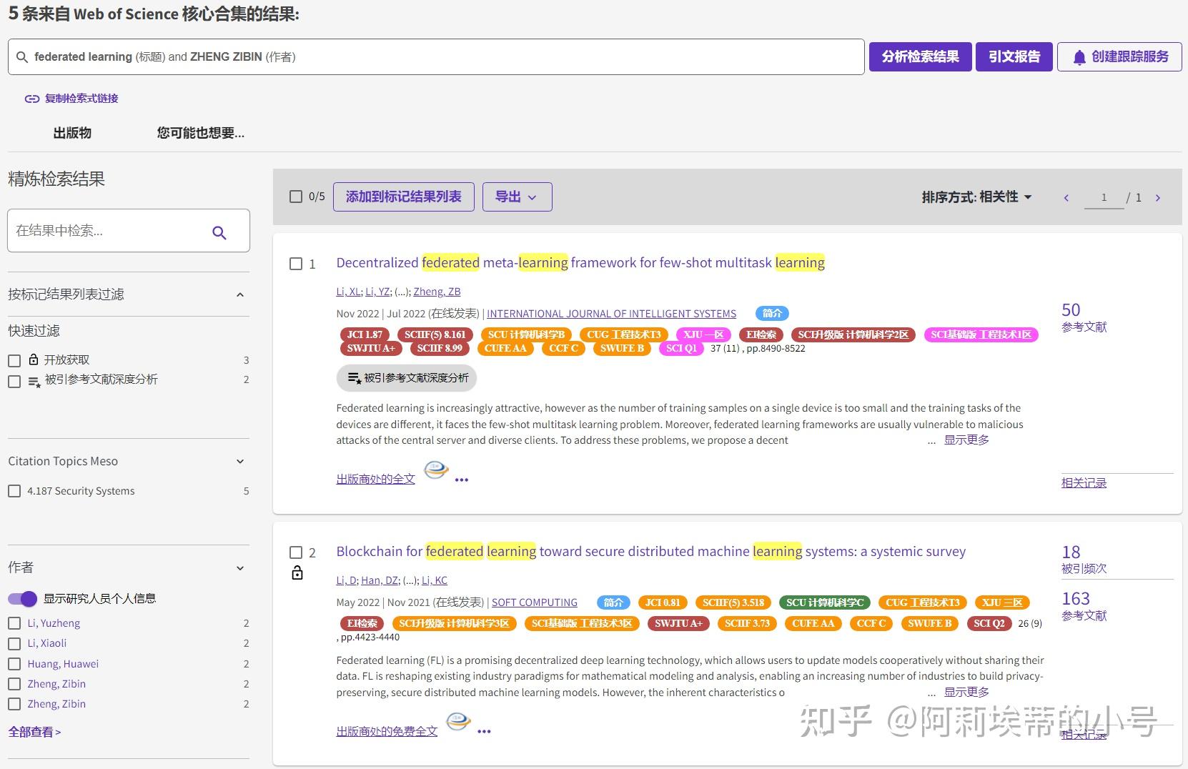Click library link icon for result 1

coord(437,470)
